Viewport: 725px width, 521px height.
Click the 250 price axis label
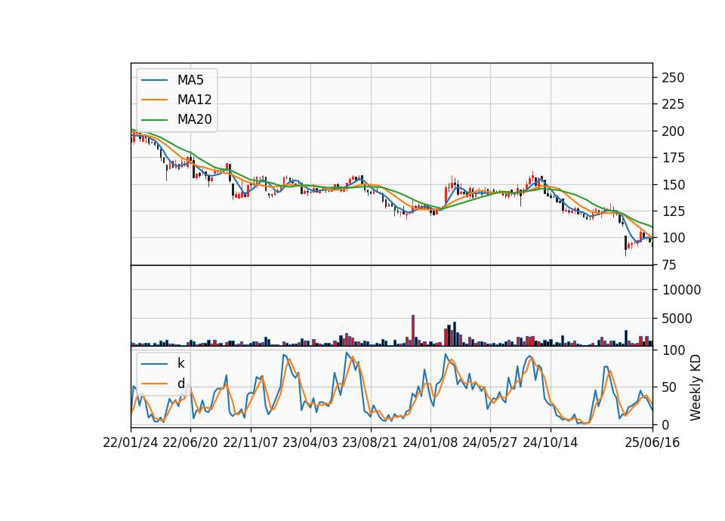(x=673, y=78)
